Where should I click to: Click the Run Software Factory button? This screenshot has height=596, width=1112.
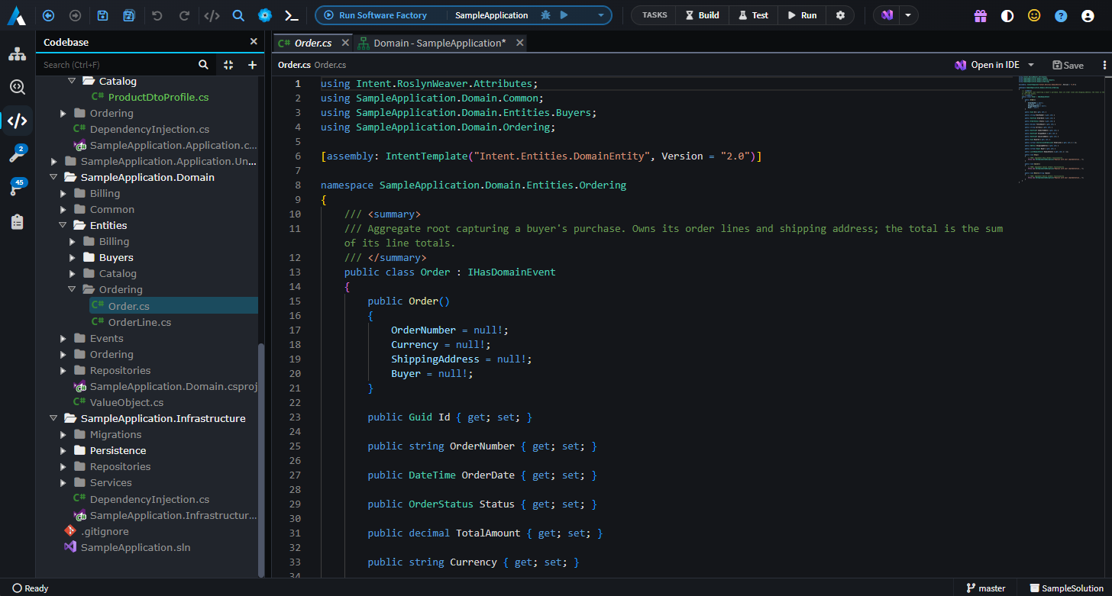375,15
